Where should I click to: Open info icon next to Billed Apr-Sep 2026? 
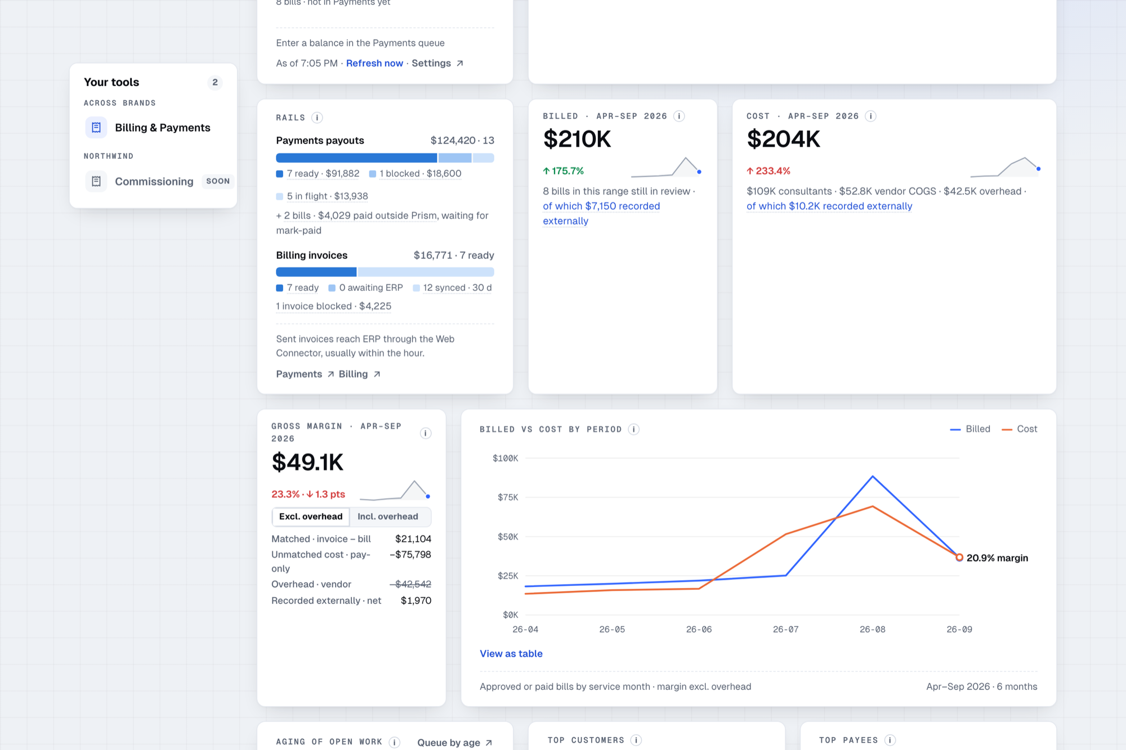pyautogui.click(x=679, y=116)
